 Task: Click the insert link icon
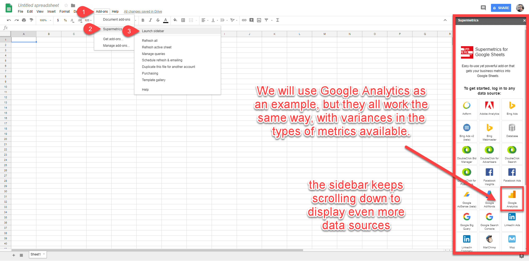tap(244, 20)
